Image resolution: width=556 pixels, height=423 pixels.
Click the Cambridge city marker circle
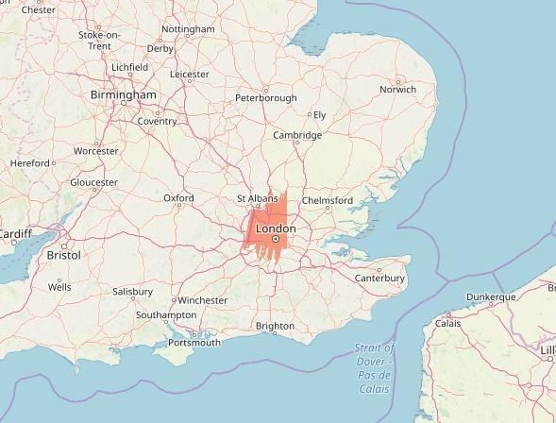[297, 143]
